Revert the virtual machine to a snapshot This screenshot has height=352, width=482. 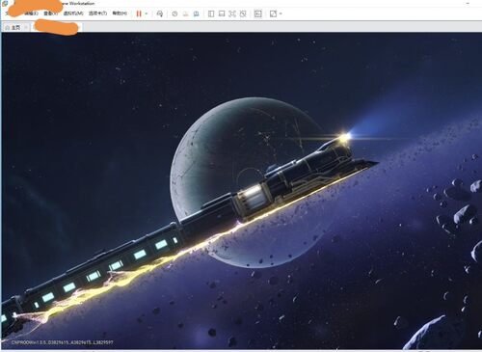[x=185, y=14]
